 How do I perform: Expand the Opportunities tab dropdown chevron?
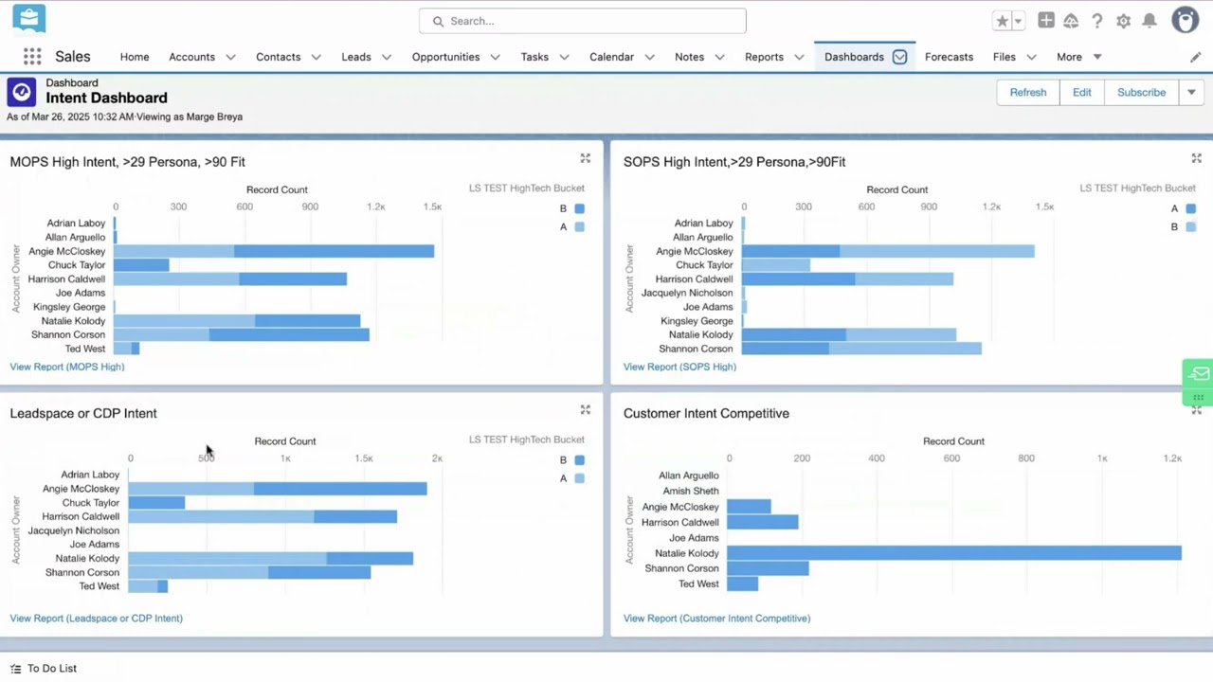[496, 57]
